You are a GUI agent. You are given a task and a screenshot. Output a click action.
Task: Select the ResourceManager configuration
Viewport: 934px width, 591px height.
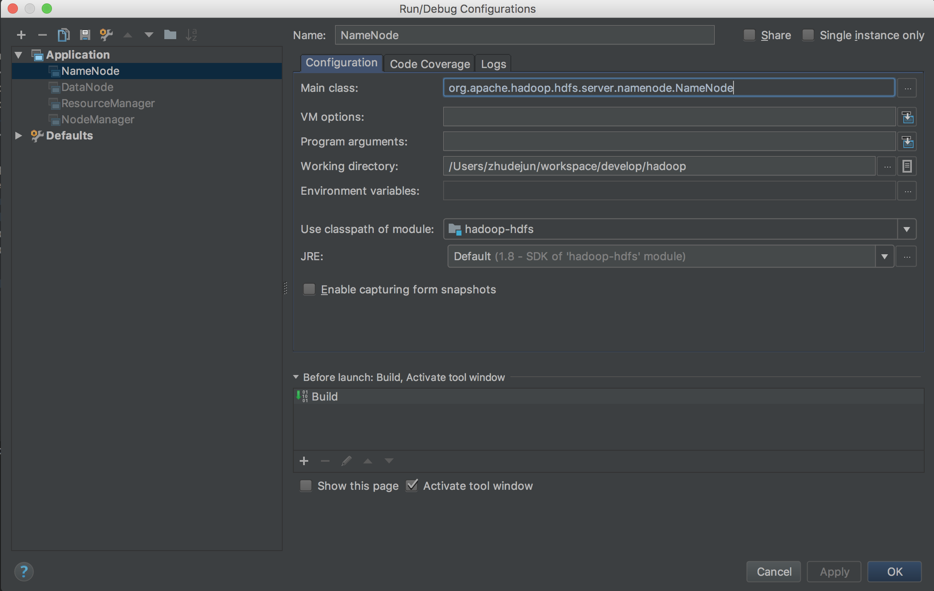(x=147, y=103)
